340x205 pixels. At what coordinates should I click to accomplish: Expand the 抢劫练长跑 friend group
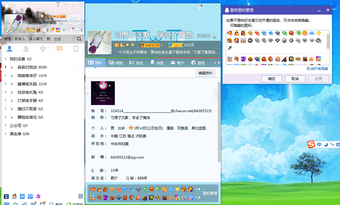pos(6,92)
